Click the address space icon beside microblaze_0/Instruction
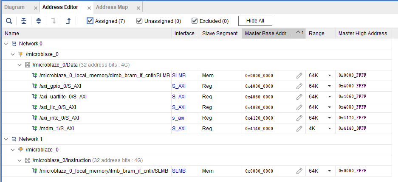This screenshot has width=398, height=182. coord(28,160)
